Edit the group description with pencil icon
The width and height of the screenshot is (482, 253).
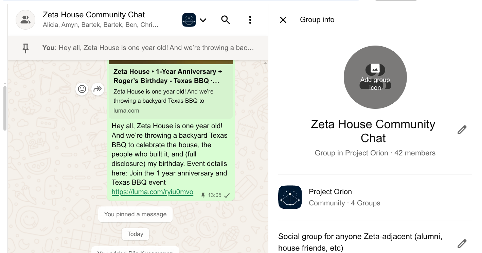tap(462, 243)
